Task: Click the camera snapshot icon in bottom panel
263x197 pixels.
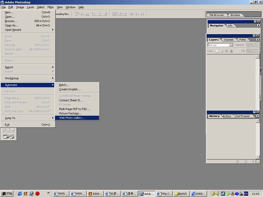Action: (245, 162)
